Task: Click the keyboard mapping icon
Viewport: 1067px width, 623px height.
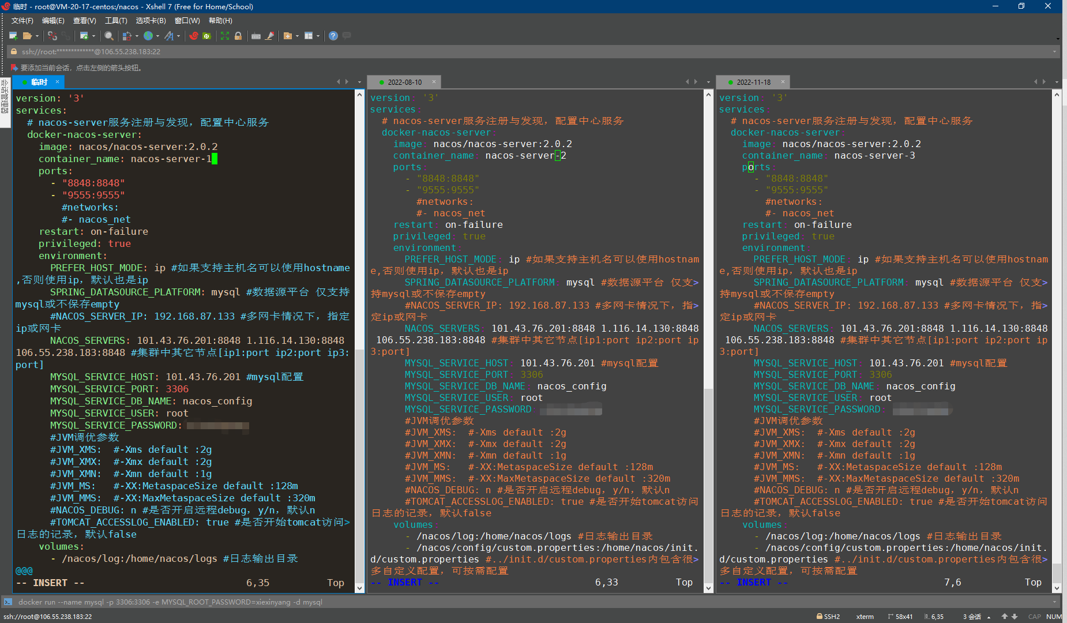Action: 256,36
